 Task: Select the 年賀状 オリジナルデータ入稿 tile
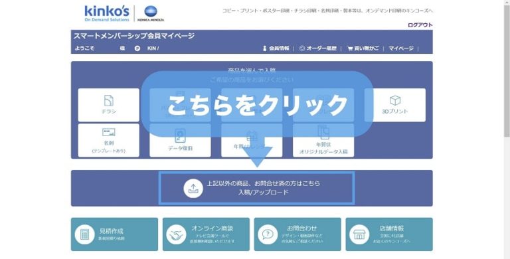323,140
